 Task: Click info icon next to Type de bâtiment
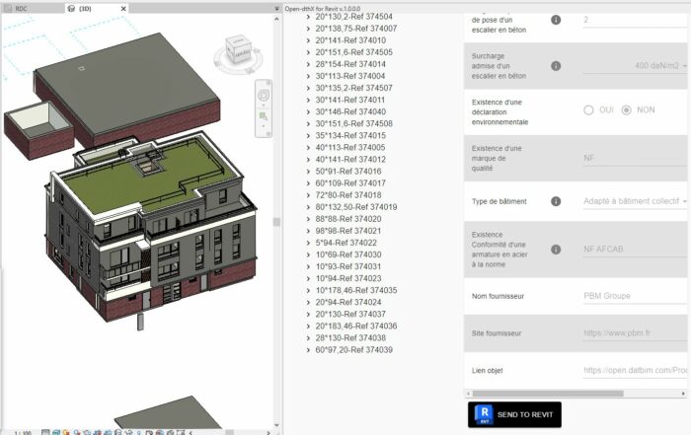pos(556,201)
